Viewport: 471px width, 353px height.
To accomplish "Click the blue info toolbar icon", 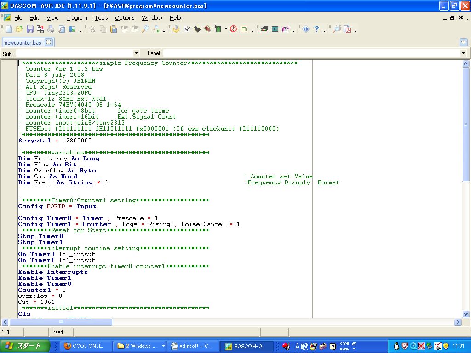I will coord(306,29).
